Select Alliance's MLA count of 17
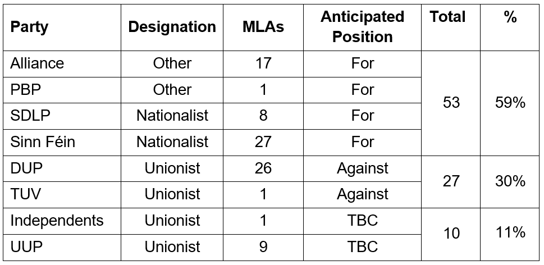The width and height of the screenshot is (544, 265). (263, 63)
